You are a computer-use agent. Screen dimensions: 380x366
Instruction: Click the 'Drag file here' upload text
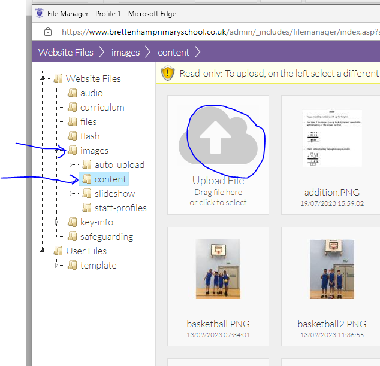(218, 192)
